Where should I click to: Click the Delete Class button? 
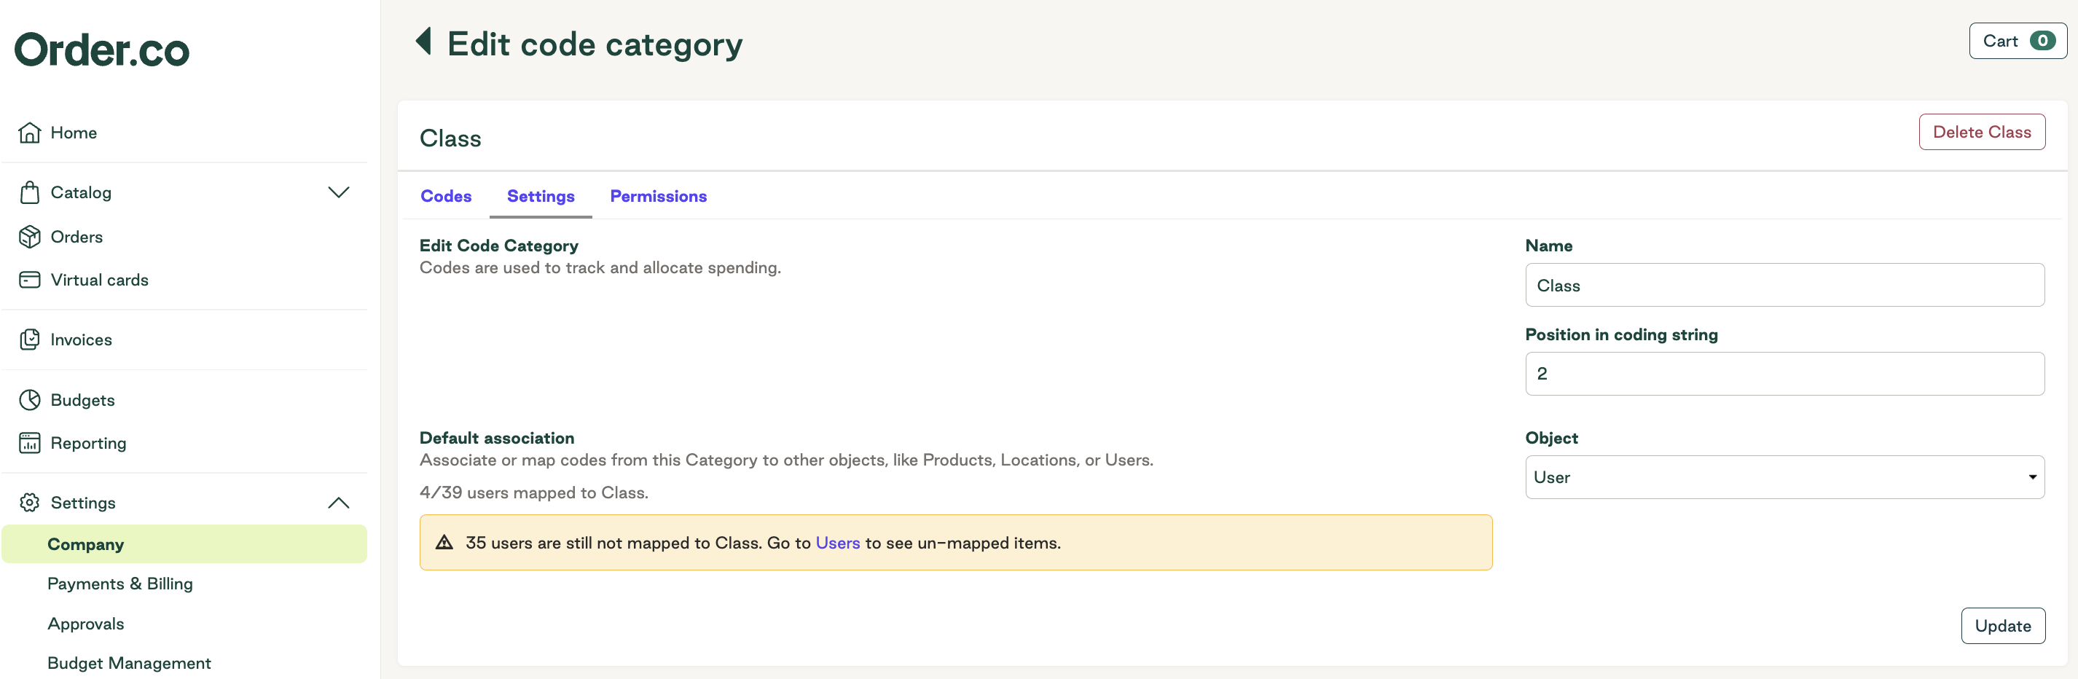coord(1981,131)
